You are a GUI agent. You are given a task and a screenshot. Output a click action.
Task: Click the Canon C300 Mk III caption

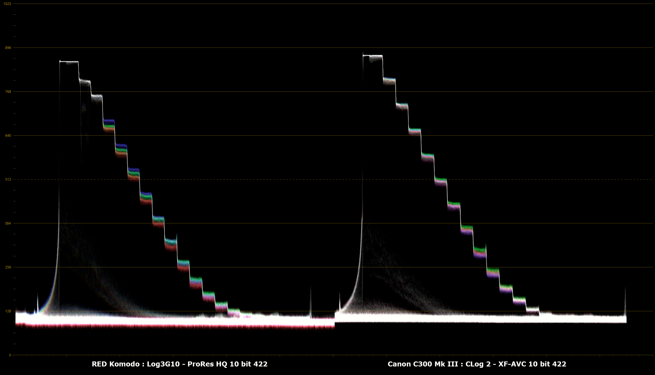click(x=477, y=364)
